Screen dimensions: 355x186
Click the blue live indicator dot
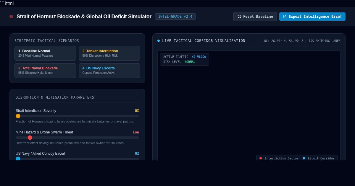(x=159, y=41)
